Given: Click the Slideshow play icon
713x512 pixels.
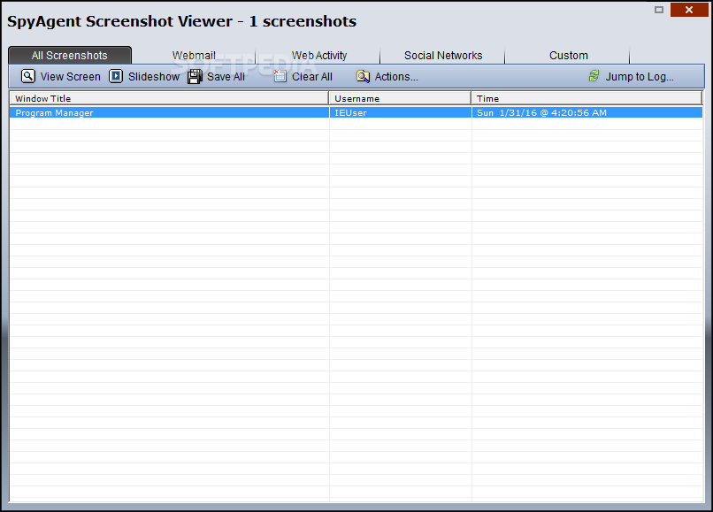Looking at the screenshot, I should click(116, 76).
